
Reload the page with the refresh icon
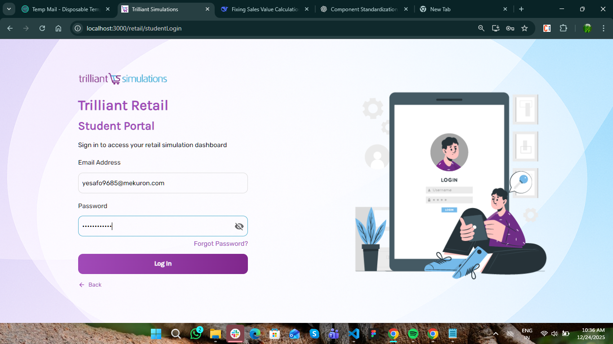tap(42, 28)
